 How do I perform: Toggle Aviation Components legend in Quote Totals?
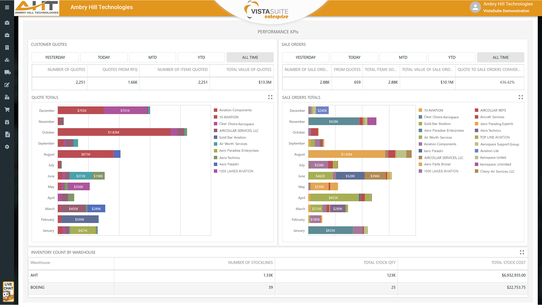pyautogui.click(x=235, y=110)
